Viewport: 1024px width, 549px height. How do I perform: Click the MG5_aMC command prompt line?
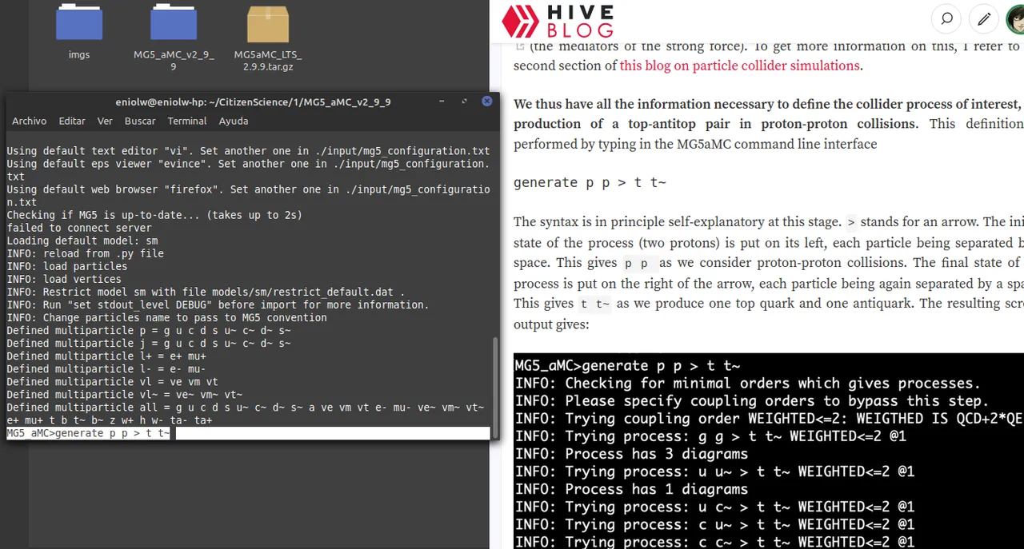pos(248,433)
